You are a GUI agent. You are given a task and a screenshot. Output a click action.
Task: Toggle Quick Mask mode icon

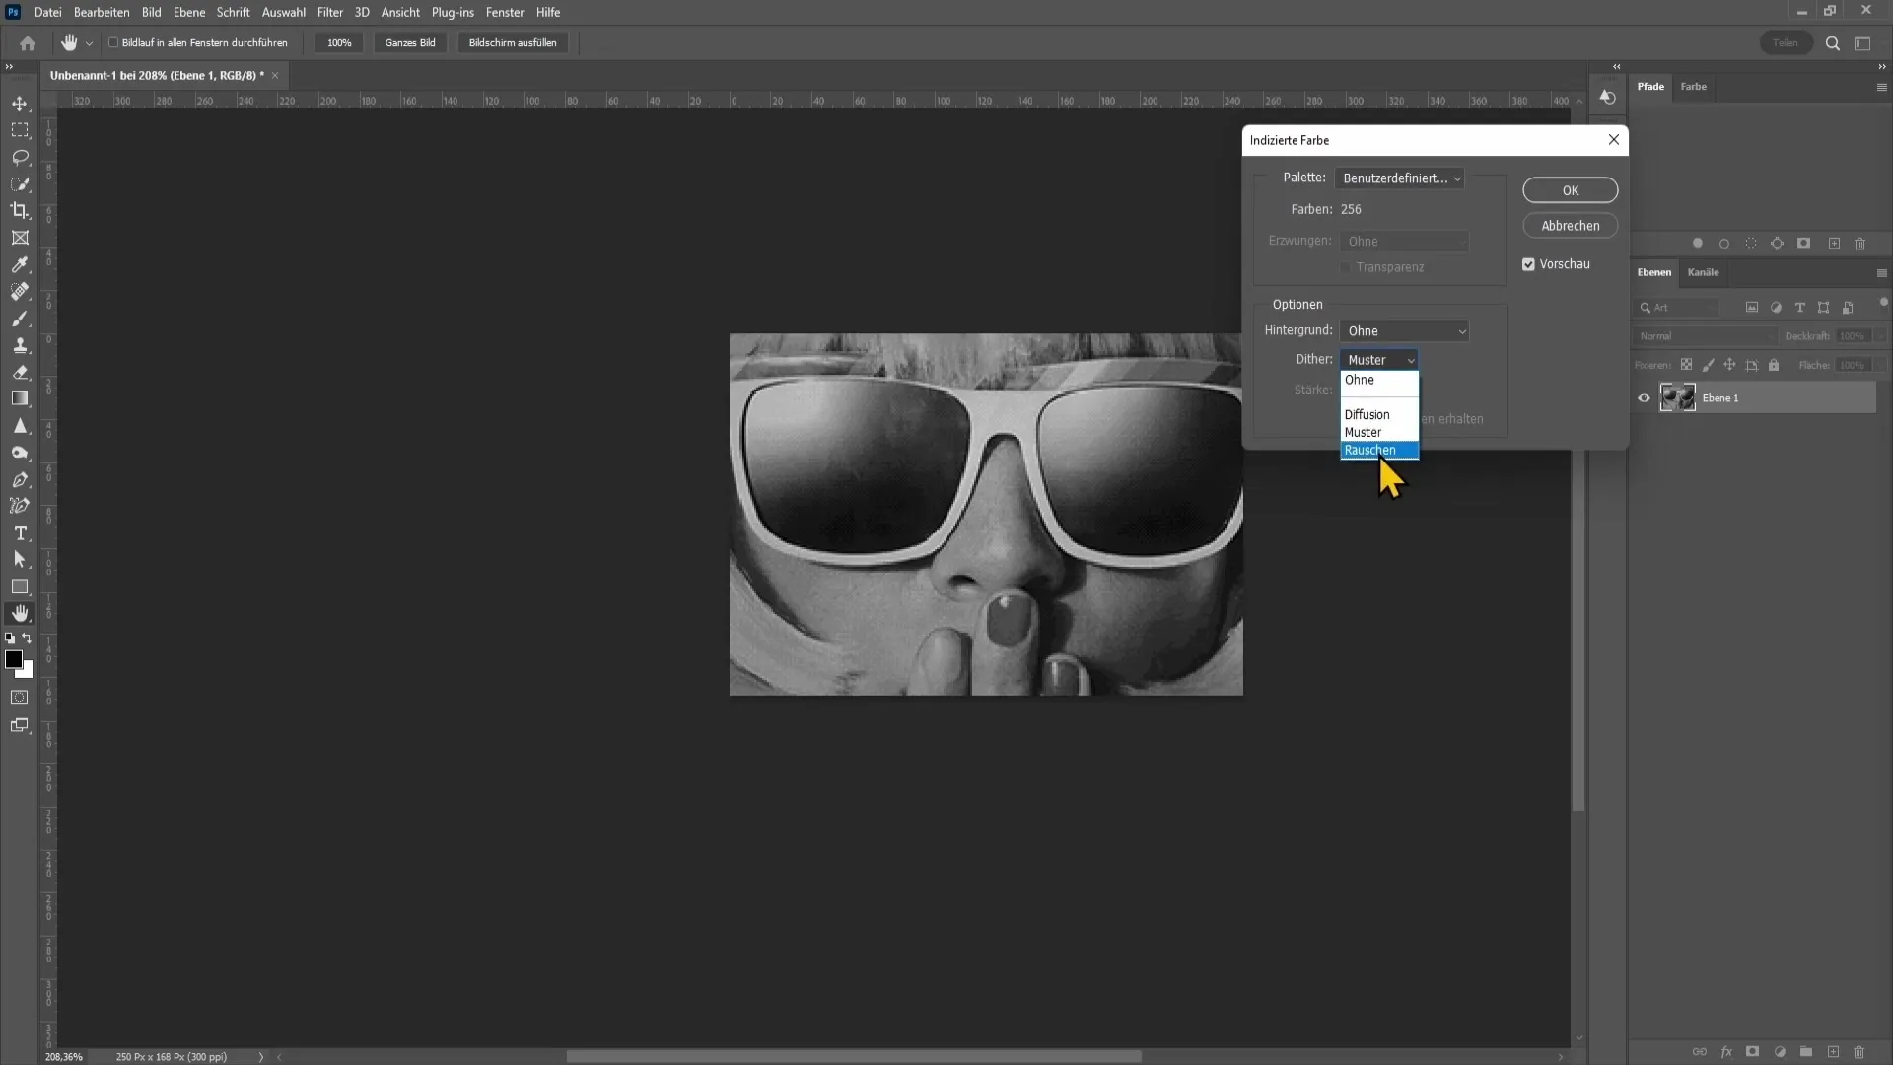20,698
